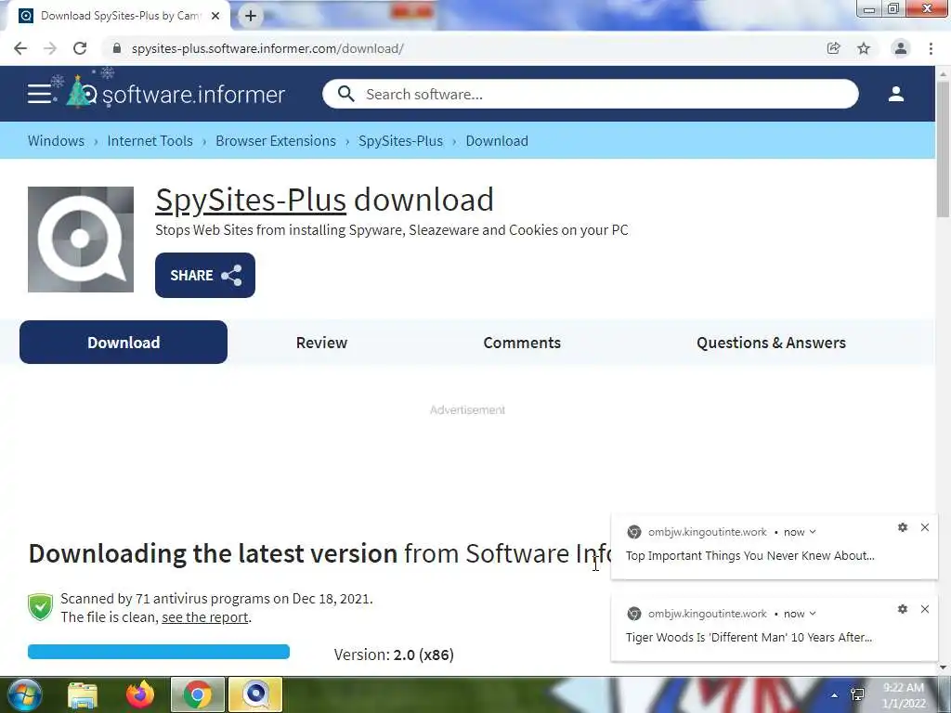Click the browser forward arrow

50,48
